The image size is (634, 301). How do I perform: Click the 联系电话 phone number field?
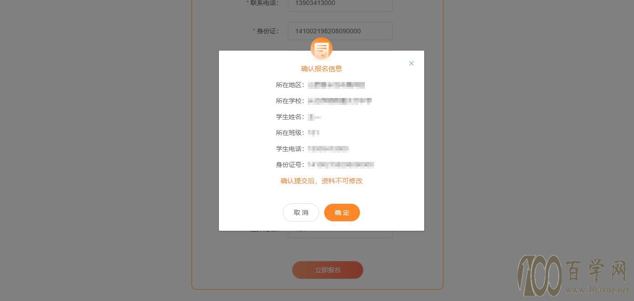340,4
